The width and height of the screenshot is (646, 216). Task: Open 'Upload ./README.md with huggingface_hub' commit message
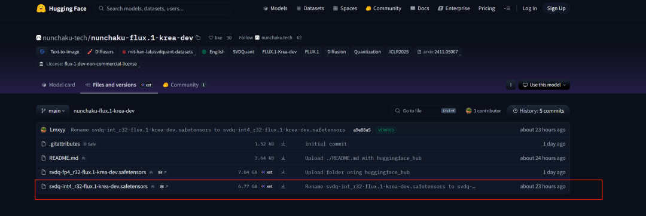[364, 158]
